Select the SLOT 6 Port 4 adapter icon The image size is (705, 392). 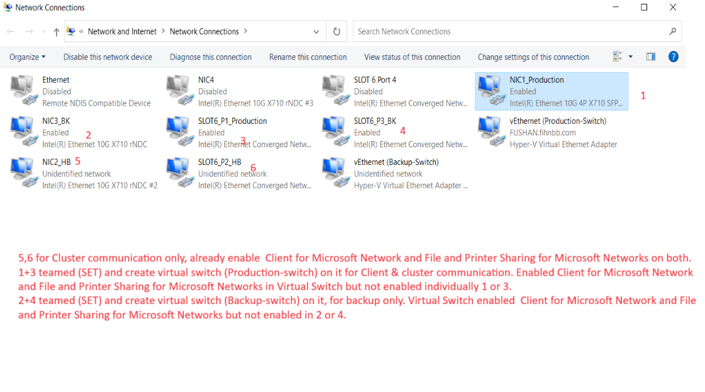pyautogui.click(x=336, y=91)
